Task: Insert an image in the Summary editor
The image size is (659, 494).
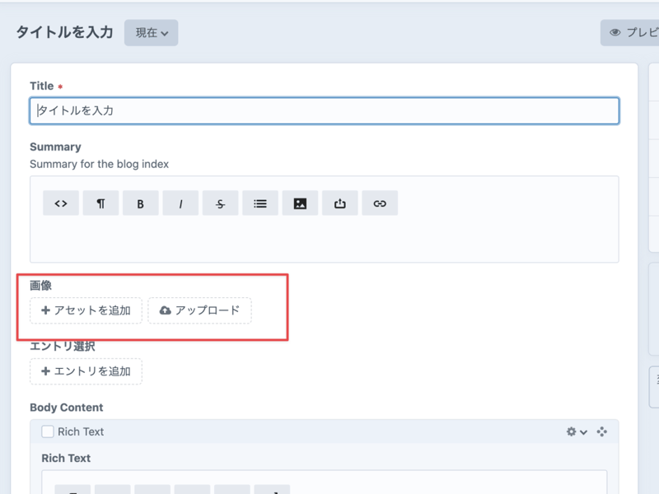Action: [300, 203]
